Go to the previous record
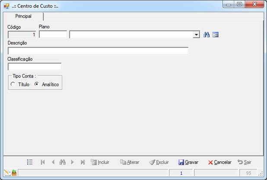 pos(53,162)
